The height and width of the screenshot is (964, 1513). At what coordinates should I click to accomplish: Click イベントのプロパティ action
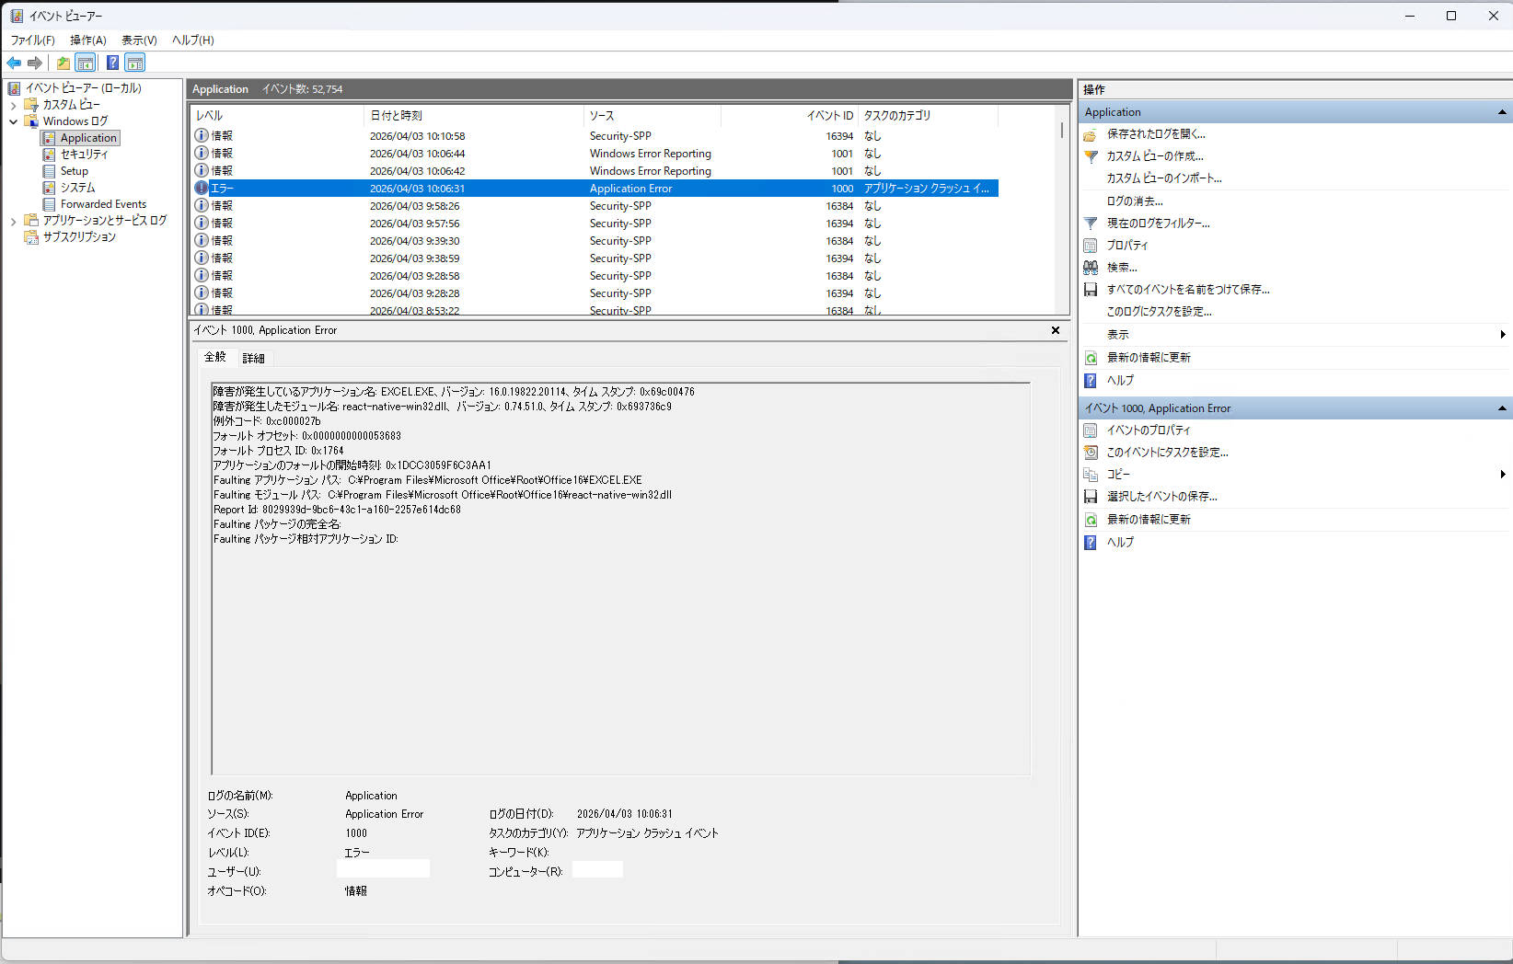pos(1148,430)
